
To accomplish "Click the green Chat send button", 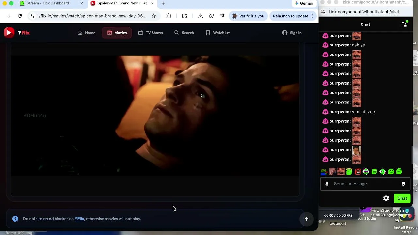I will pos(402,198).
